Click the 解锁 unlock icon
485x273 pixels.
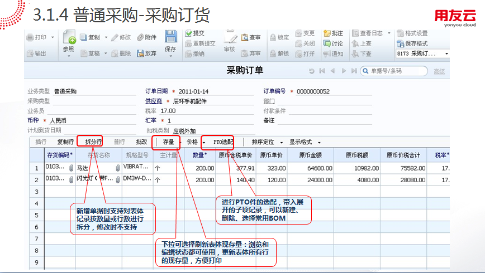coord(273,53)
